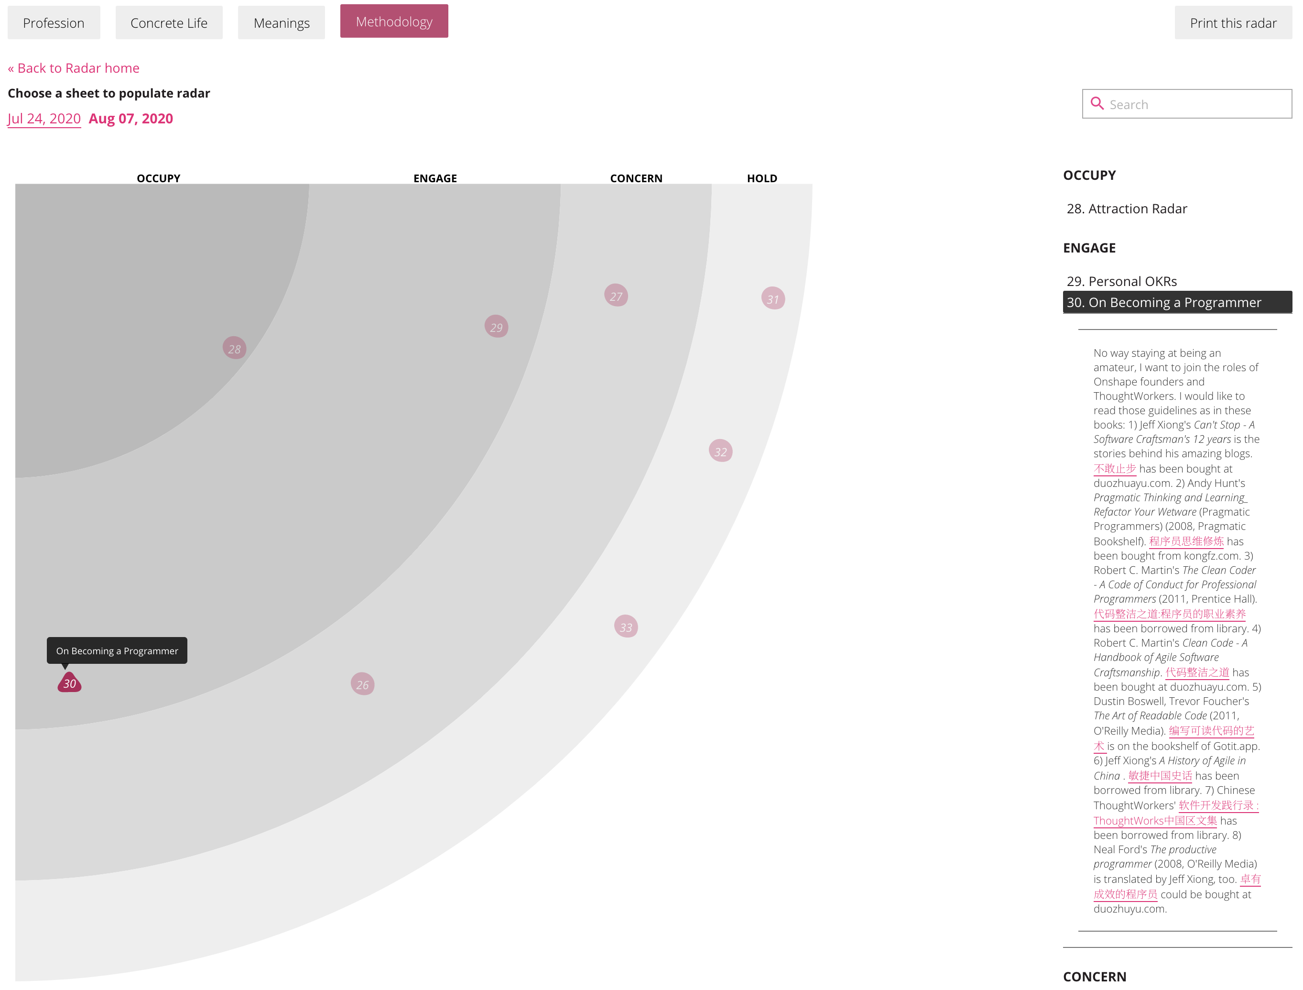Select the Jul 24, 2020 sheet
The image size is (1303, 990).
point(43,119)
